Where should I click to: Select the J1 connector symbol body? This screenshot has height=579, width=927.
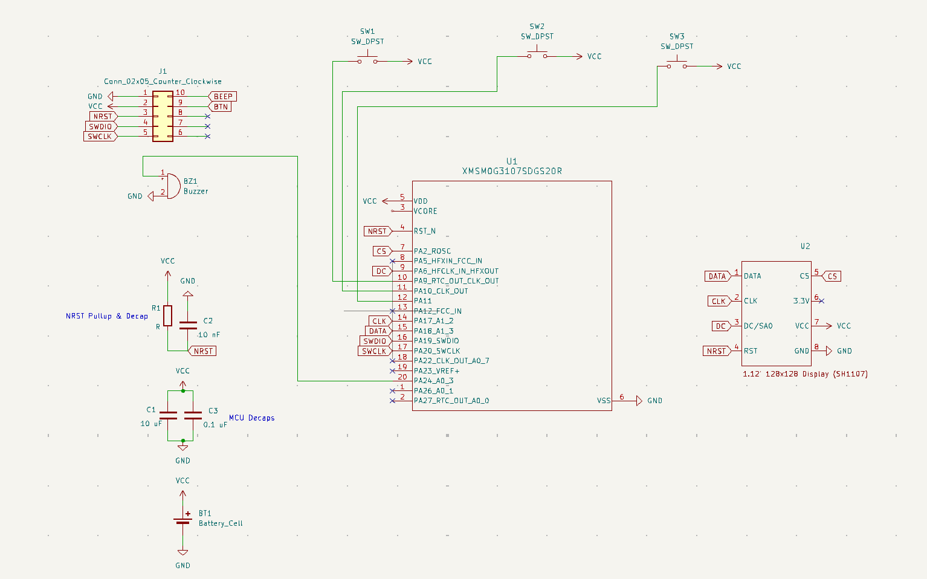click(163, 116)
